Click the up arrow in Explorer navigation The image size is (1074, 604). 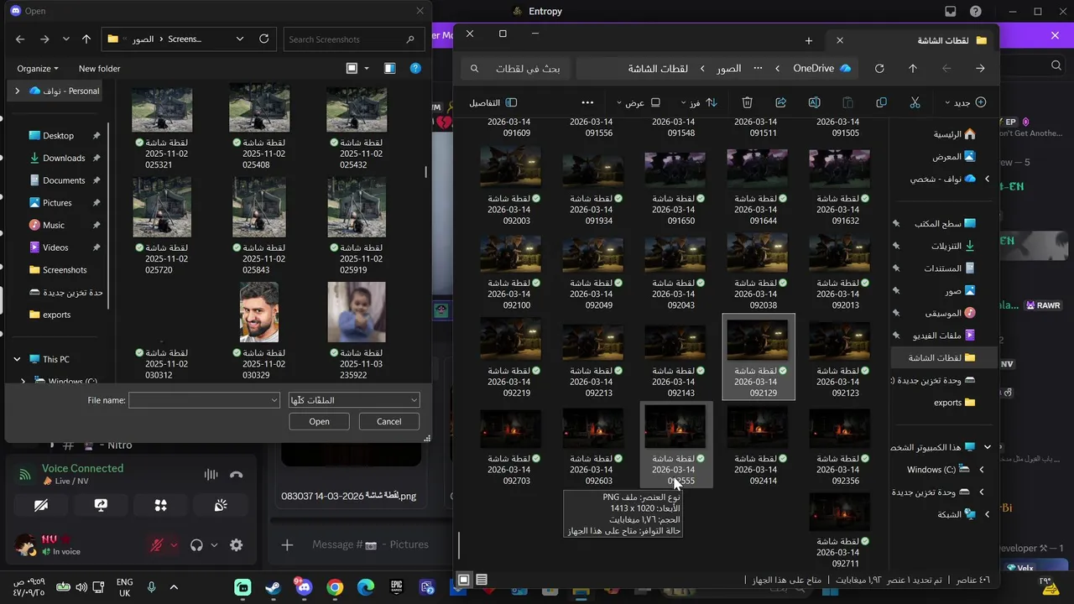(x=913, y=68)
